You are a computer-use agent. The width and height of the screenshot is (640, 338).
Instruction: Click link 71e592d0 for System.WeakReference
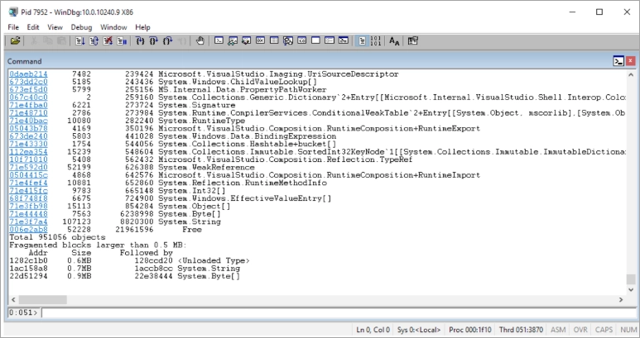click(x=28, y=168)
